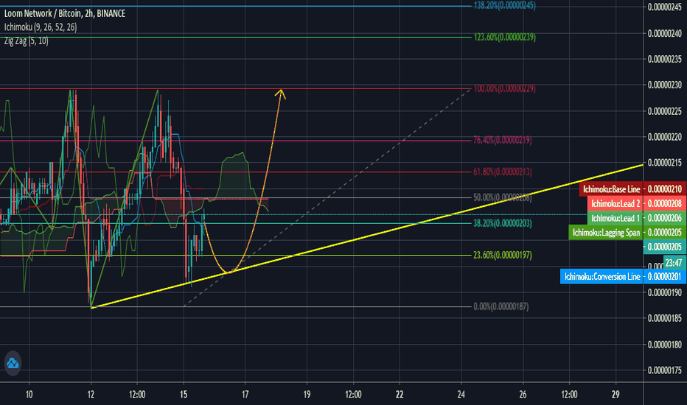The height and width of the screenshot is (405, 687).
Task: Select the 50.00% Fibonacci level label
Action: pyautogui.click(x=503, y=197)
